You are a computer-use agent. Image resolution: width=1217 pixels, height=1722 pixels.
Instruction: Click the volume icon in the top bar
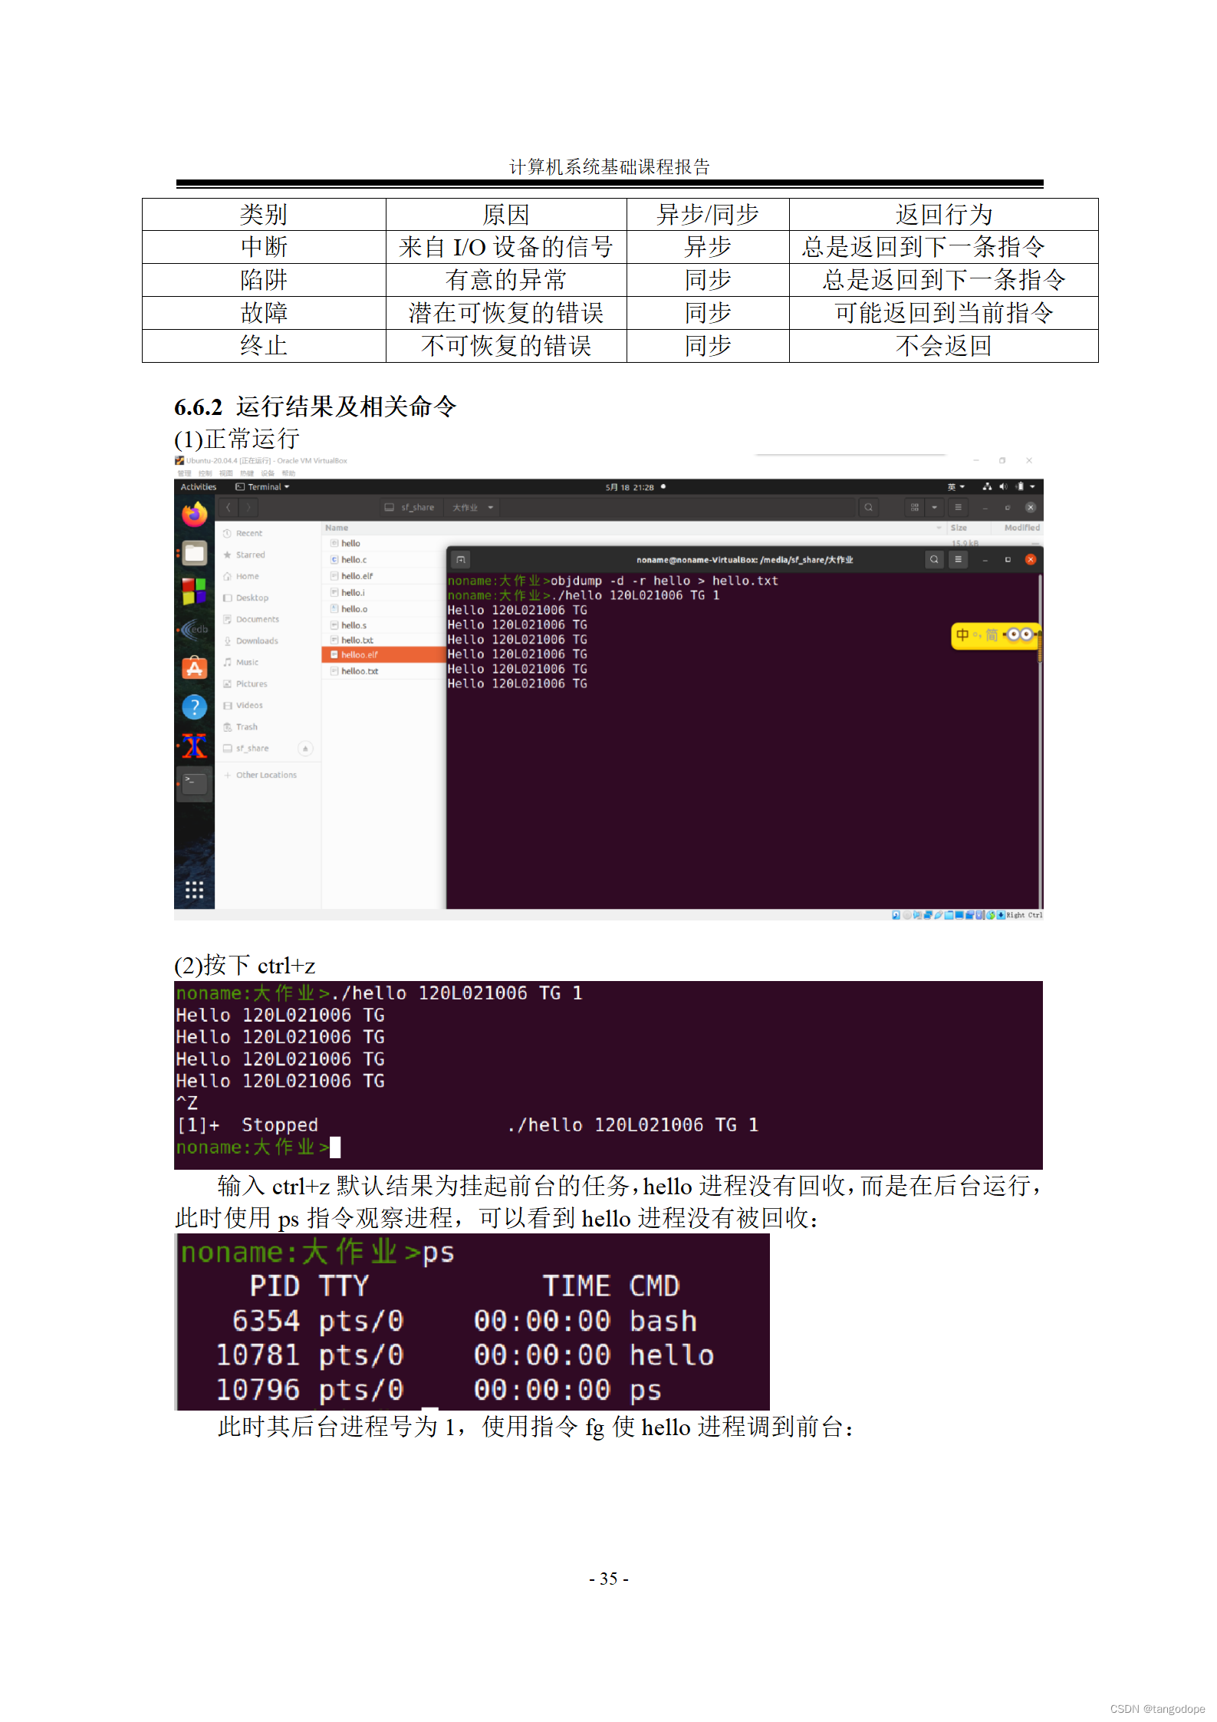click(x=1003, y=486)
